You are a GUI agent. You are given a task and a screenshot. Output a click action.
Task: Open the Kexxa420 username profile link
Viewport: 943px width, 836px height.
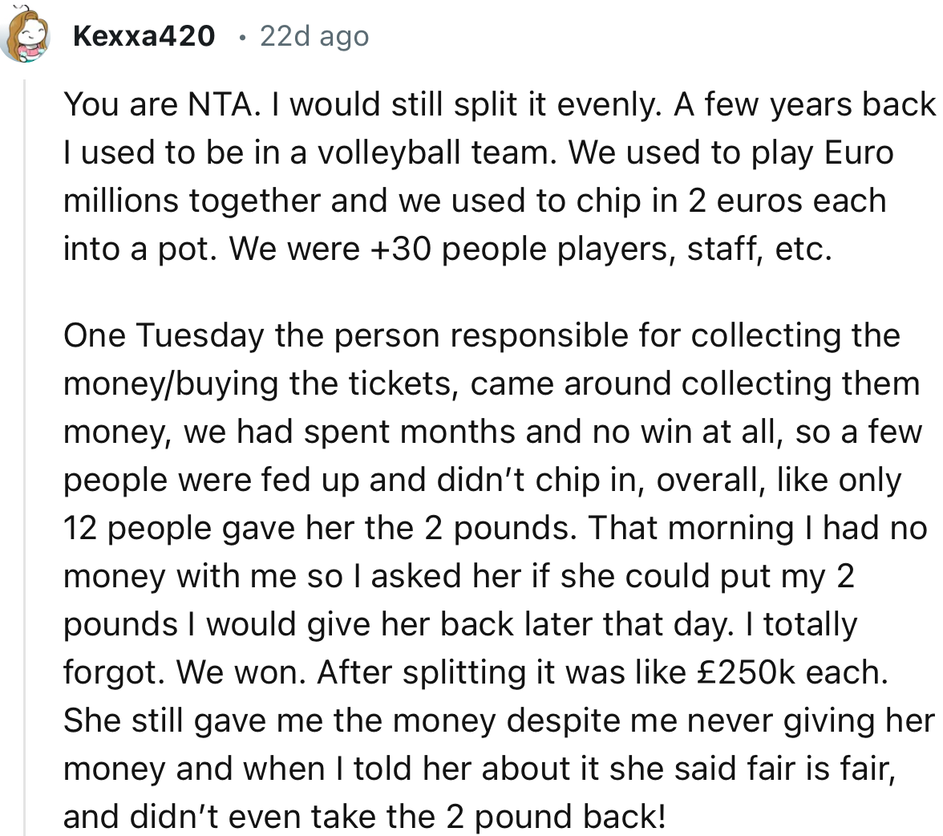pyautogui.click(x=144, y=36)
